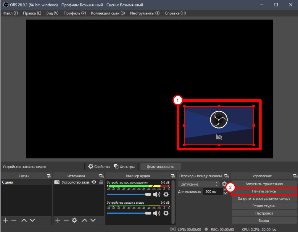Select Устройство захвата source row
298x232 pixels.
[x=78, y=182]
